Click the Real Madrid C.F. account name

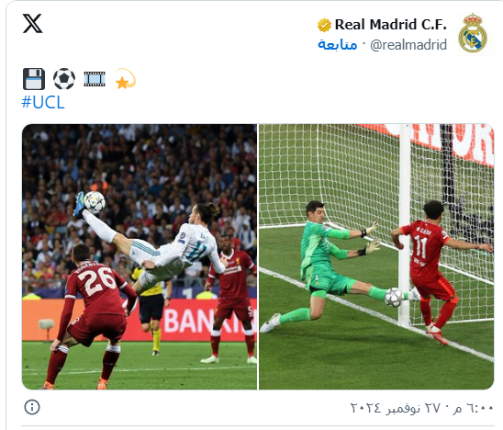click(391, 25)
